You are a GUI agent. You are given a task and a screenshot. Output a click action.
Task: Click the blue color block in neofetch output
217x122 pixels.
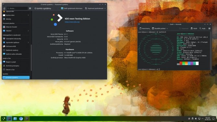click(x=189, y=63)
